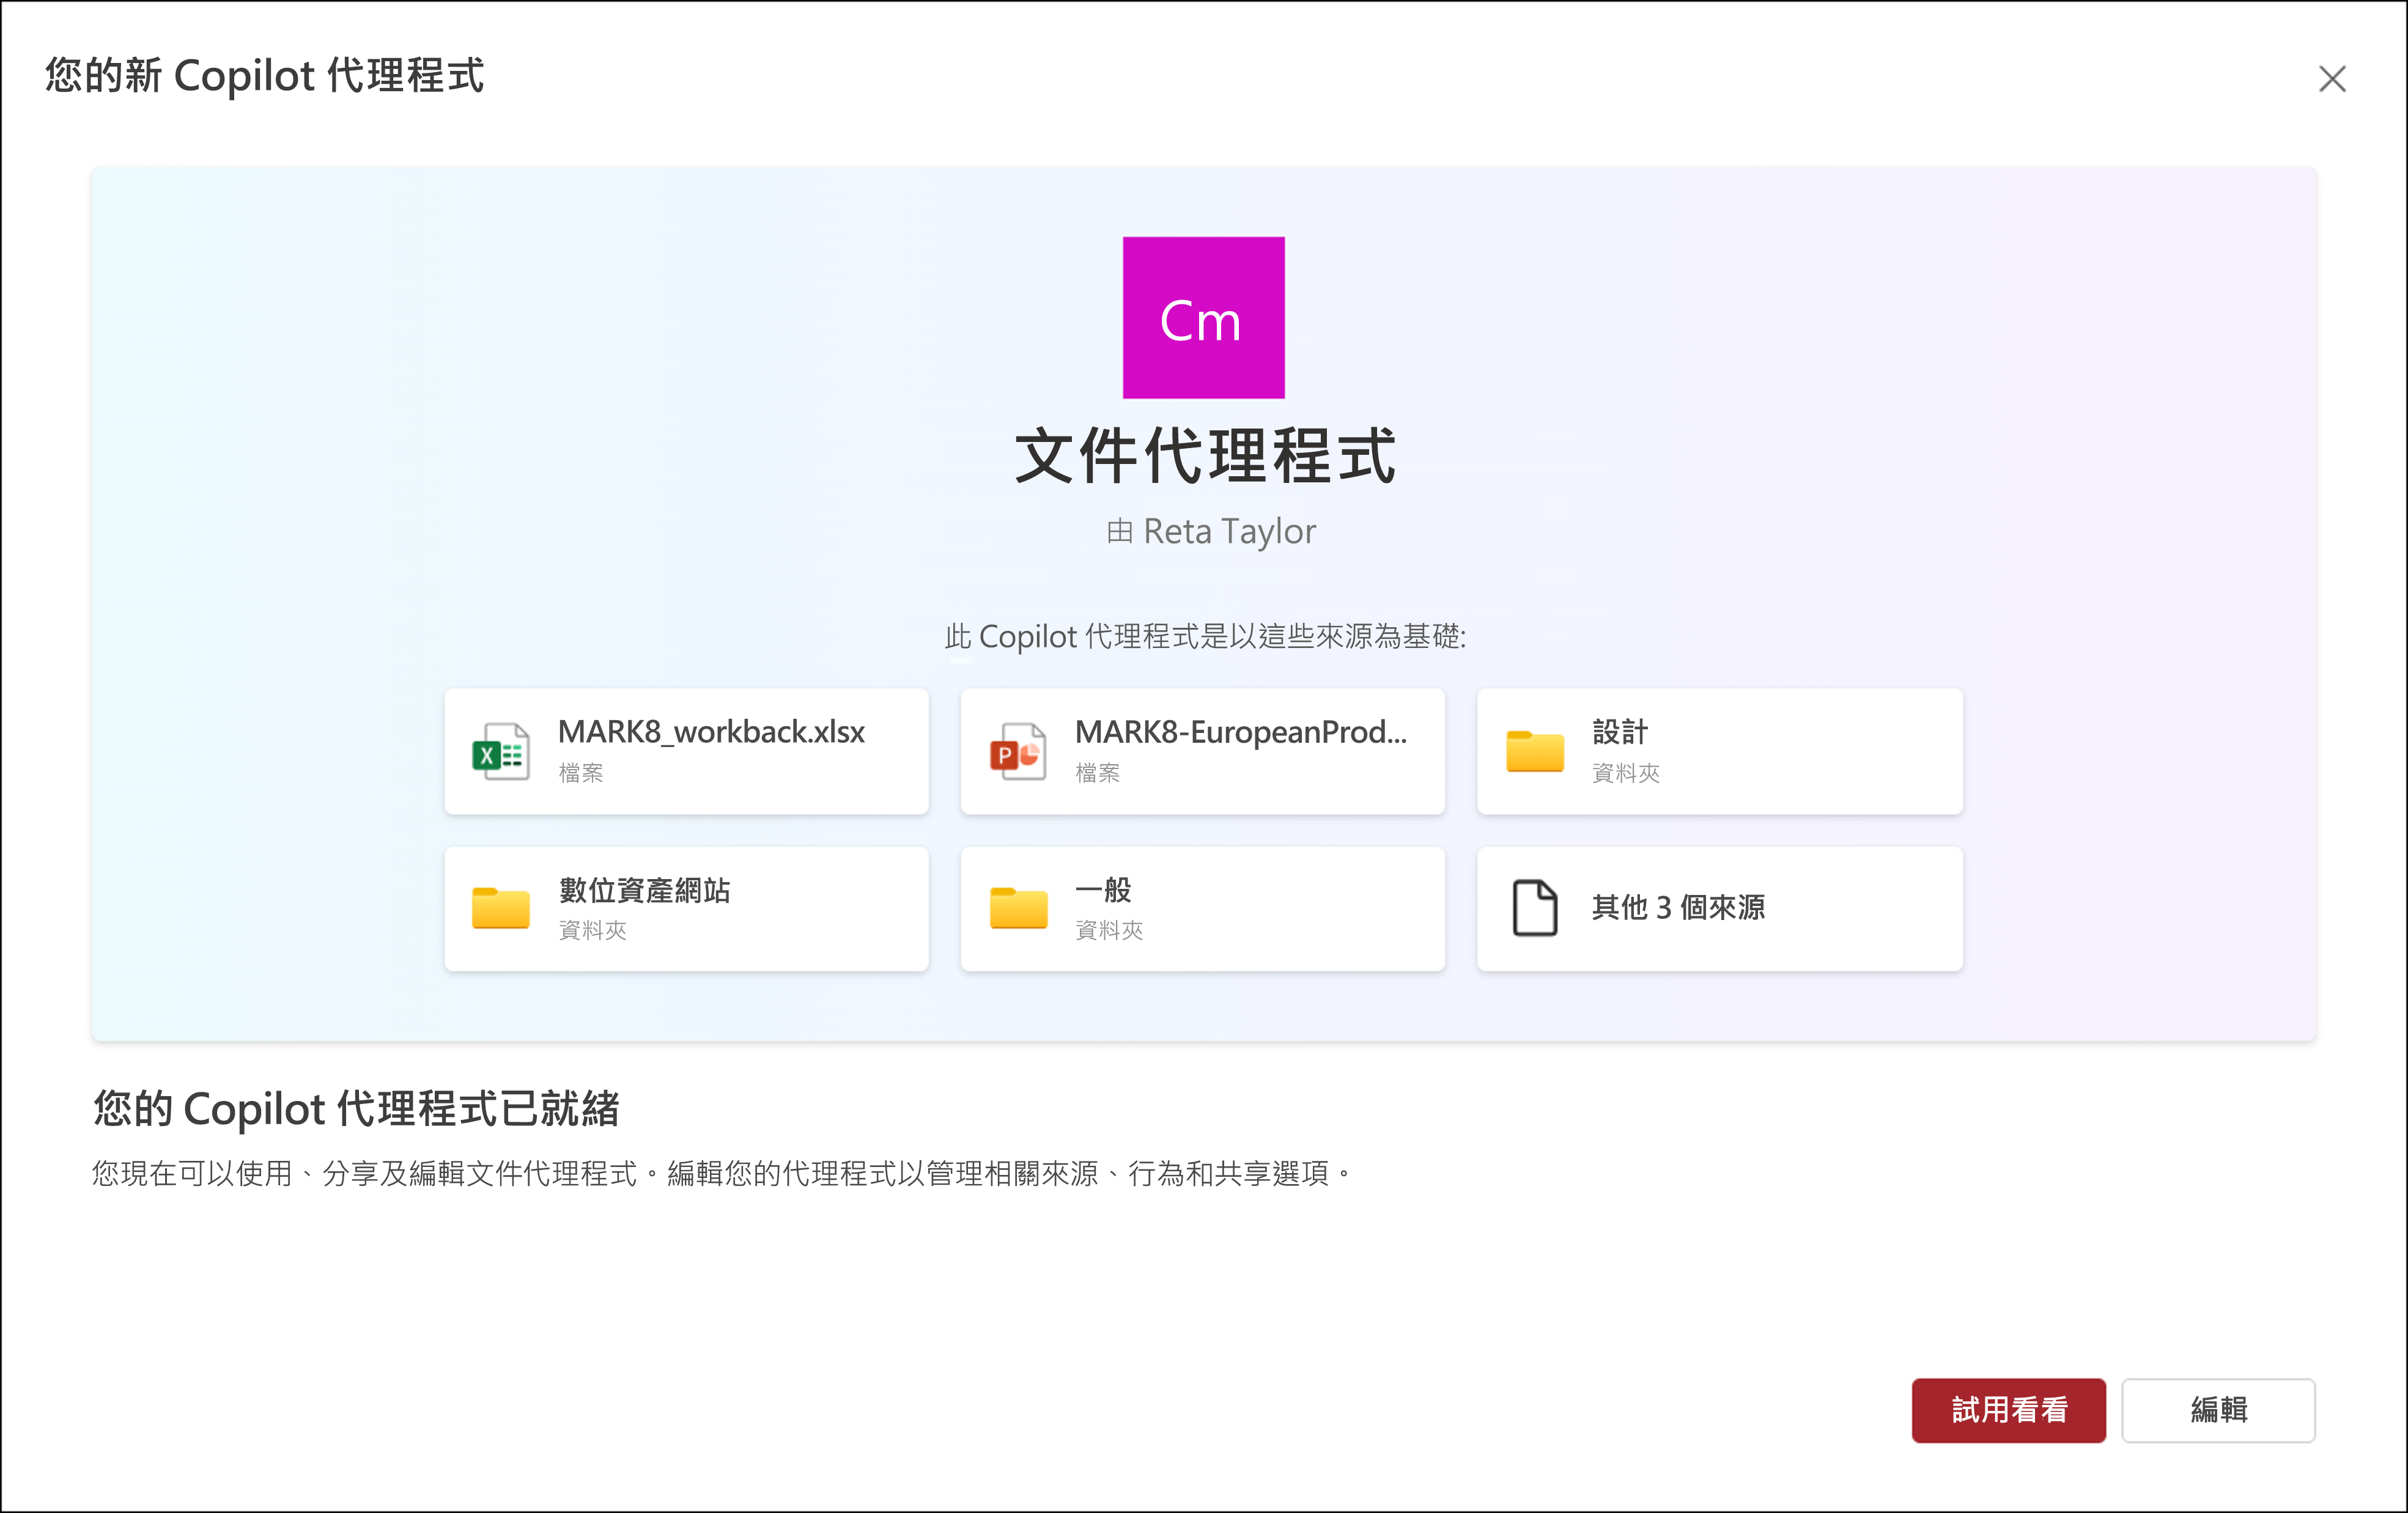
Task: Click the sources caption 此 Copilot 代理程式是以這些來源為基礎
Action: pyautogui.click(x=1204, y=636)
